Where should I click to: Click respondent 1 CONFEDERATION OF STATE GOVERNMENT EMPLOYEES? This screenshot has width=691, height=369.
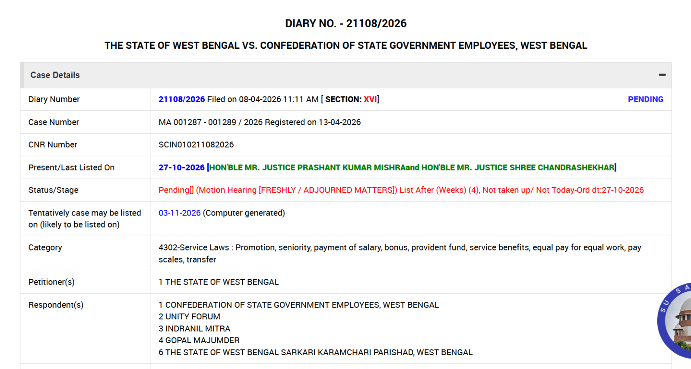click(299, 305)
